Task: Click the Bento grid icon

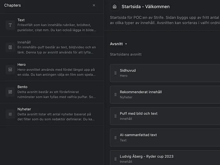Action: click(x=10, y=92)
